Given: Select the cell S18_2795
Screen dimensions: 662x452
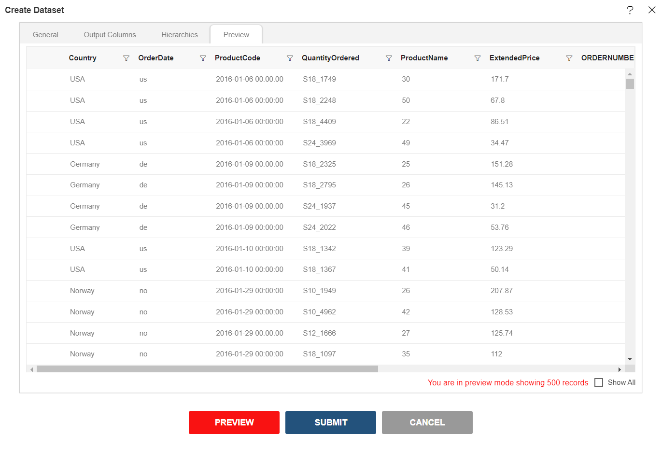Looking at the screenshot, I should 320,185.
